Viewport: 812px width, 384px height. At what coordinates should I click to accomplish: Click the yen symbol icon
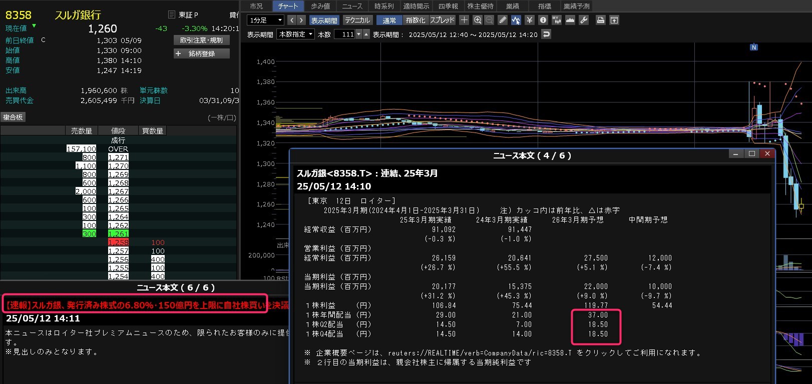tap(530, 20)
